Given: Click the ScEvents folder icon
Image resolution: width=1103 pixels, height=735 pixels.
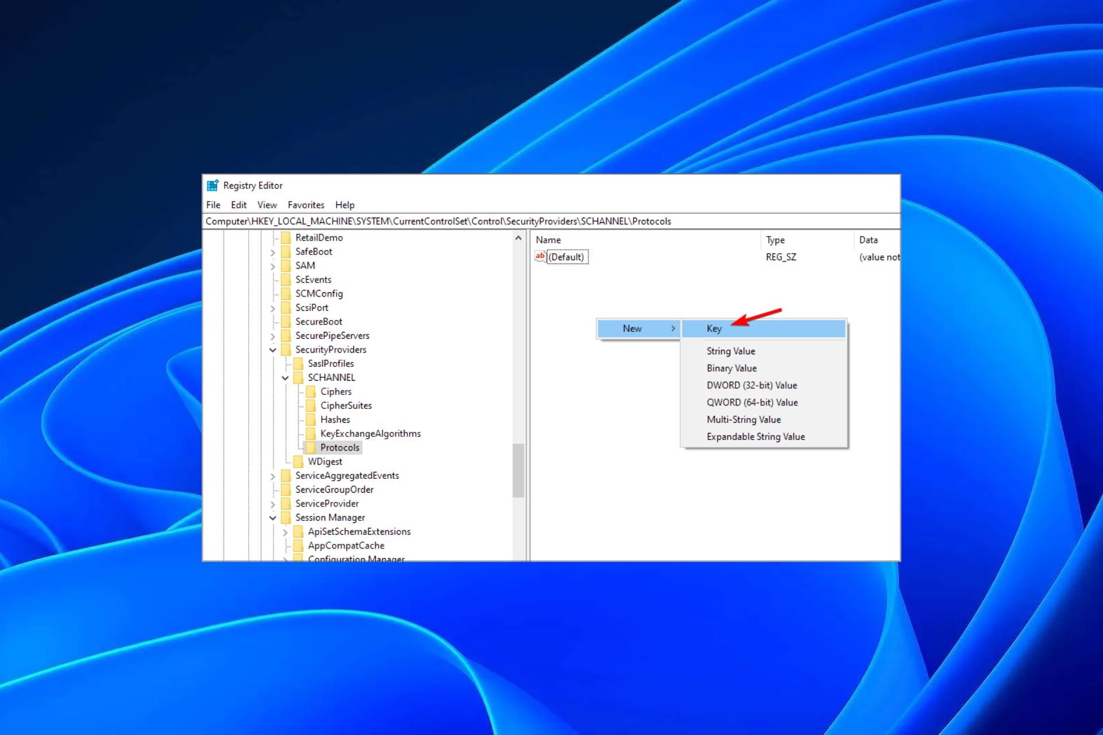Looking at the screenshot, I should [x=286, y=280].
